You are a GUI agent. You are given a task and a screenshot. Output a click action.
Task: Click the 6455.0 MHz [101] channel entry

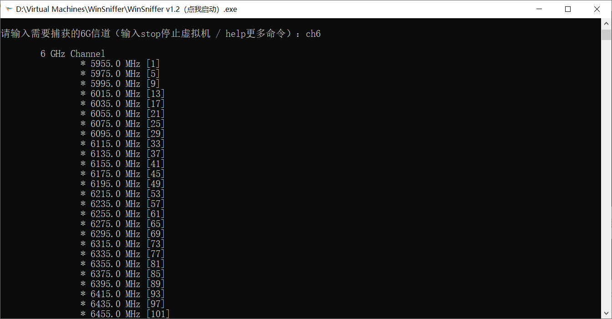coord(125,314)
